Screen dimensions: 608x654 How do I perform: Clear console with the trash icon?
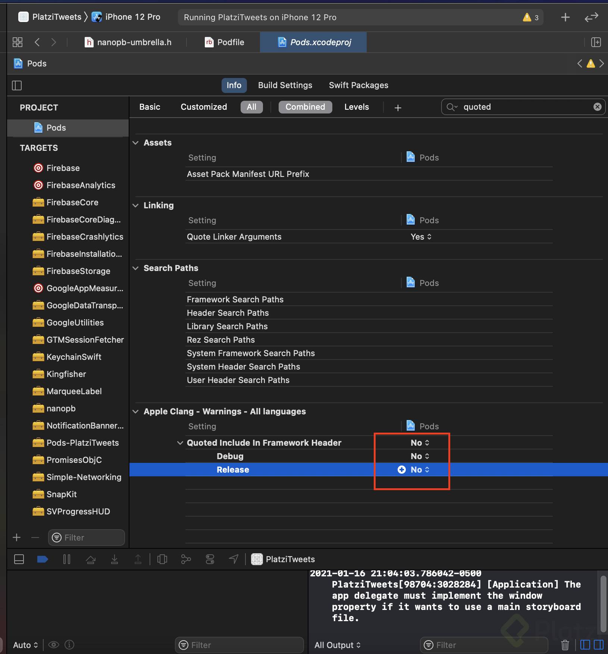[x=565, y=645]
